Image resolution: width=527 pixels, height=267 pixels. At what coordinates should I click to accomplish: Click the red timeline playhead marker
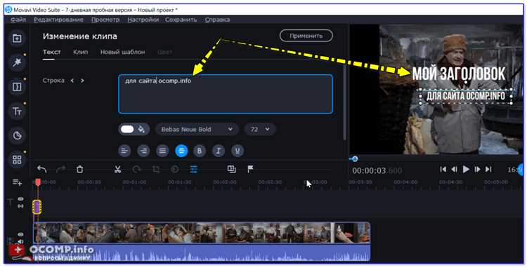(38, 182)
